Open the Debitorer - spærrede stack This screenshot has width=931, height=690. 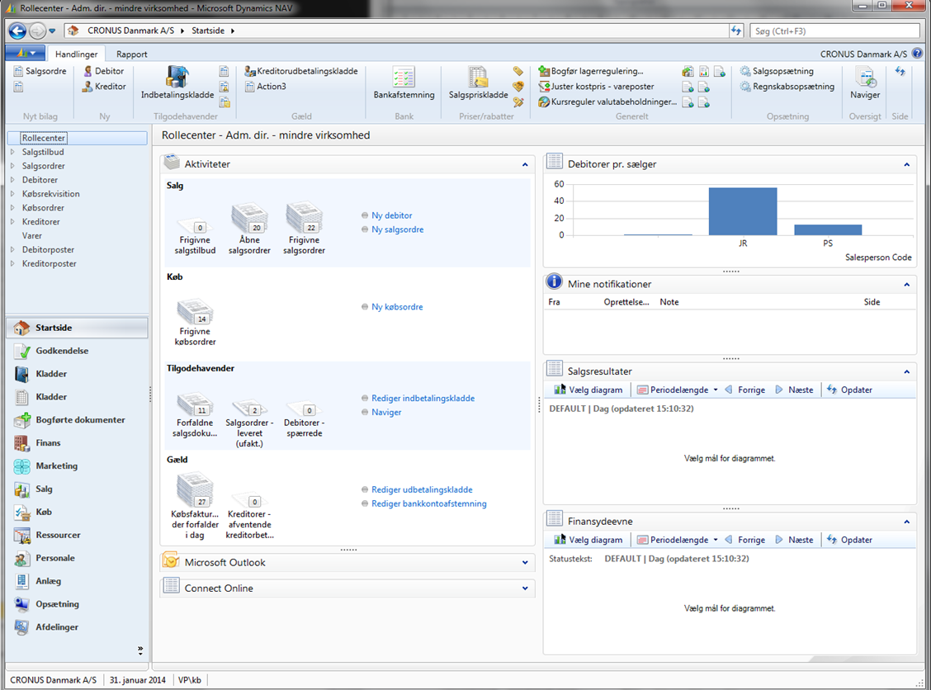[304, 420]
